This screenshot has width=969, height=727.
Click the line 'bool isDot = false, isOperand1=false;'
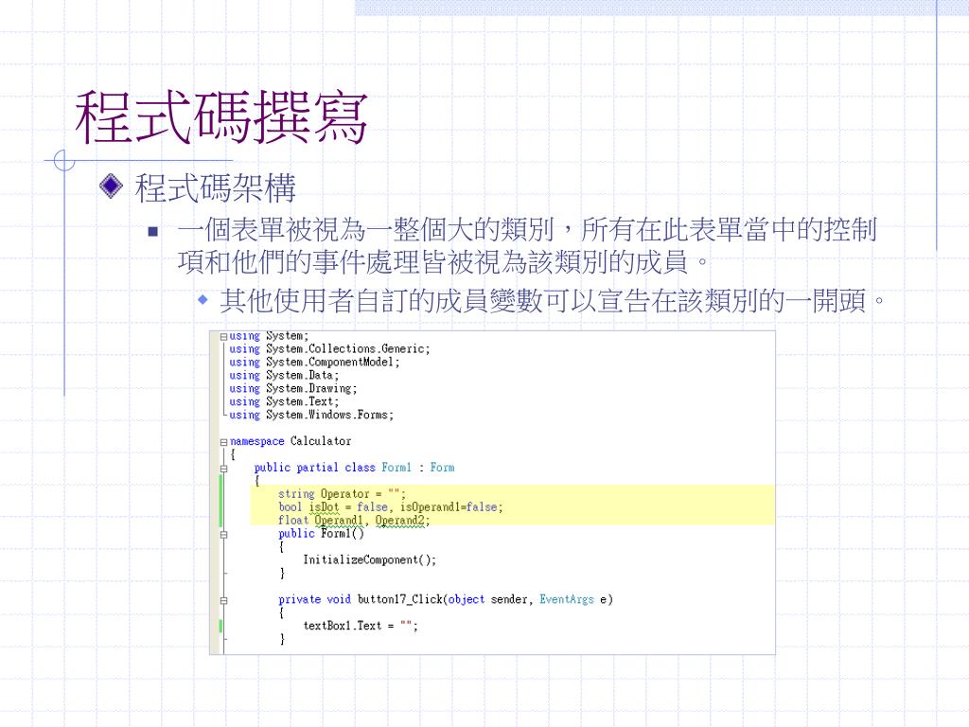pos(391,507)
